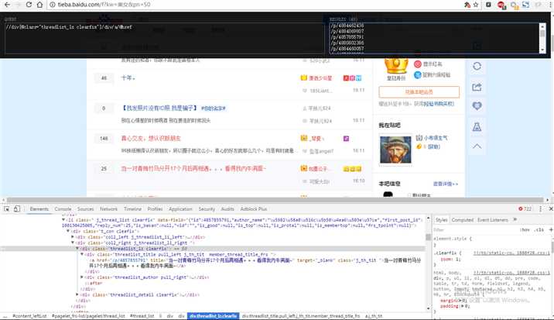Click breadcrumb a.j_th_tit
The height and width of the screenshot is (320, 554).
pyautogui.click(x=374, y=316)
